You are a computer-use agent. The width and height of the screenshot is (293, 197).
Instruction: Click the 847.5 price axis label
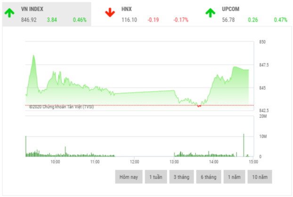[264, 65]
